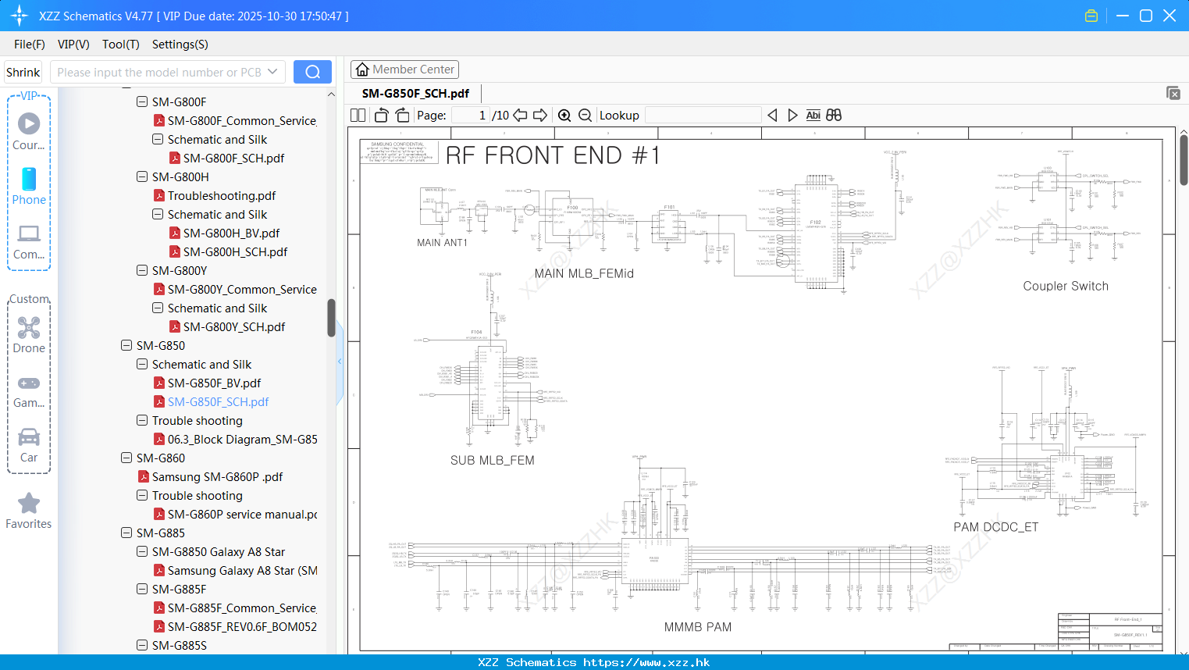1189x670 pixels.
Task: Open the Car category
Action: pyautogui.click(x=29, y=445)
